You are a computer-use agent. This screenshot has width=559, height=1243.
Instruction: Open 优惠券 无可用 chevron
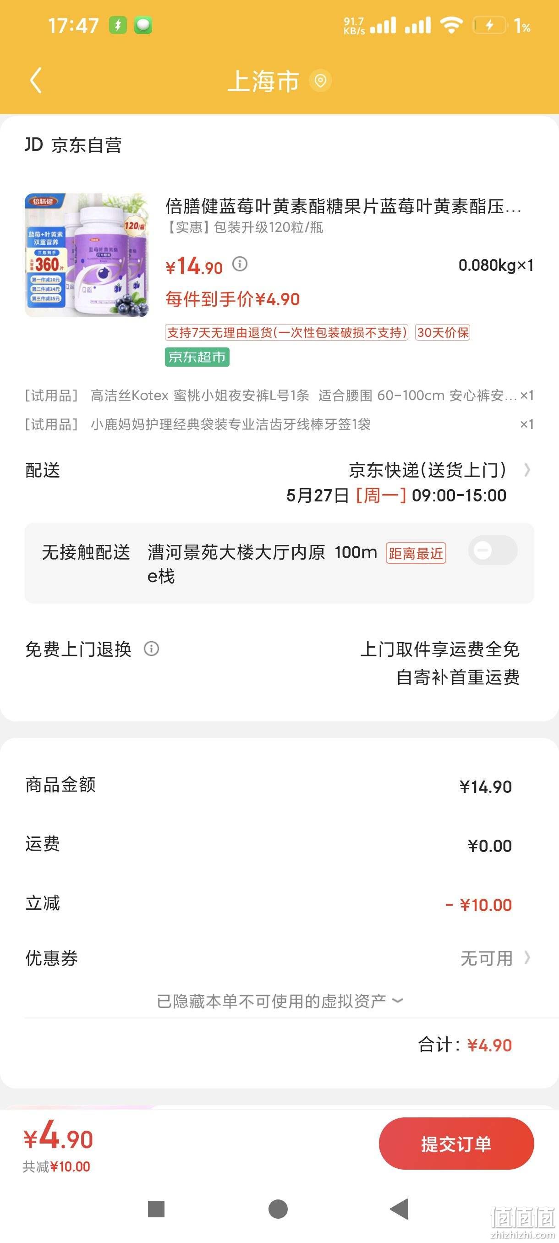527,957
